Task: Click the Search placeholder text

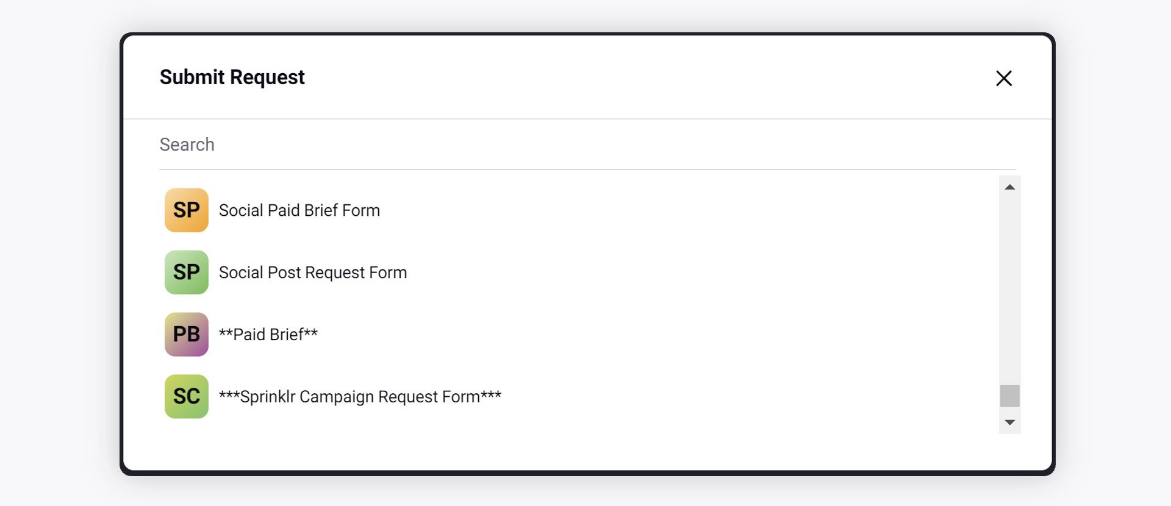Action: point(187,144)
